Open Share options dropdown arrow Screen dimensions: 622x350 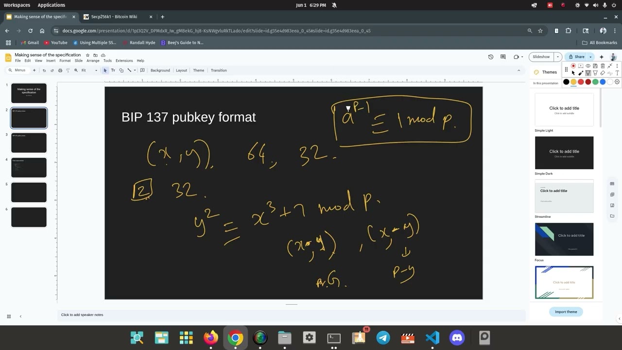[590, 57]
